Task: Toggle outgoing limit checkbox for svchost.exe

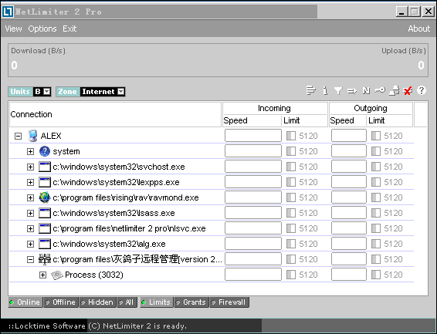Action: 376,167
